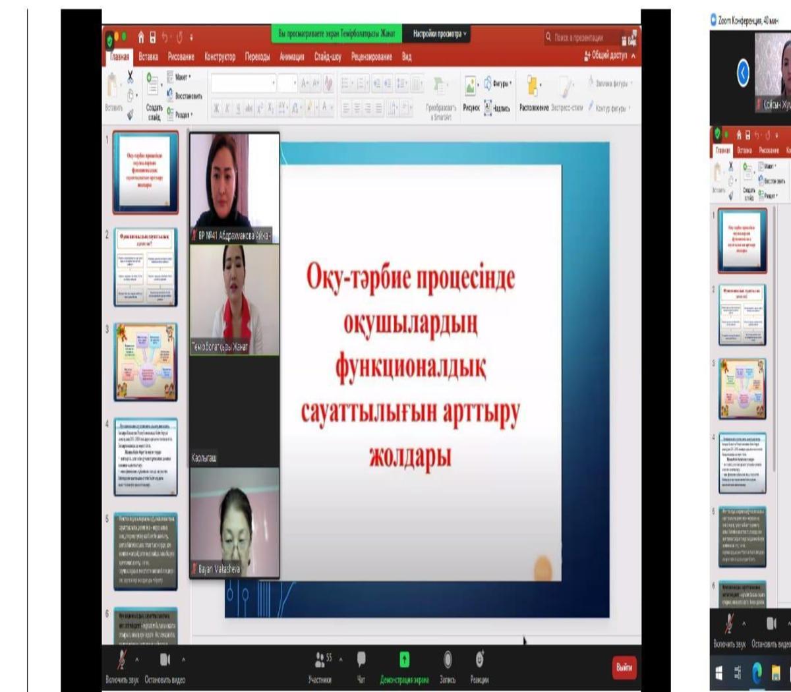The image size is (791, 692).
Task: Open the arrow menu beside Участники
Action: pyautogui.click(x=341, y=659)
